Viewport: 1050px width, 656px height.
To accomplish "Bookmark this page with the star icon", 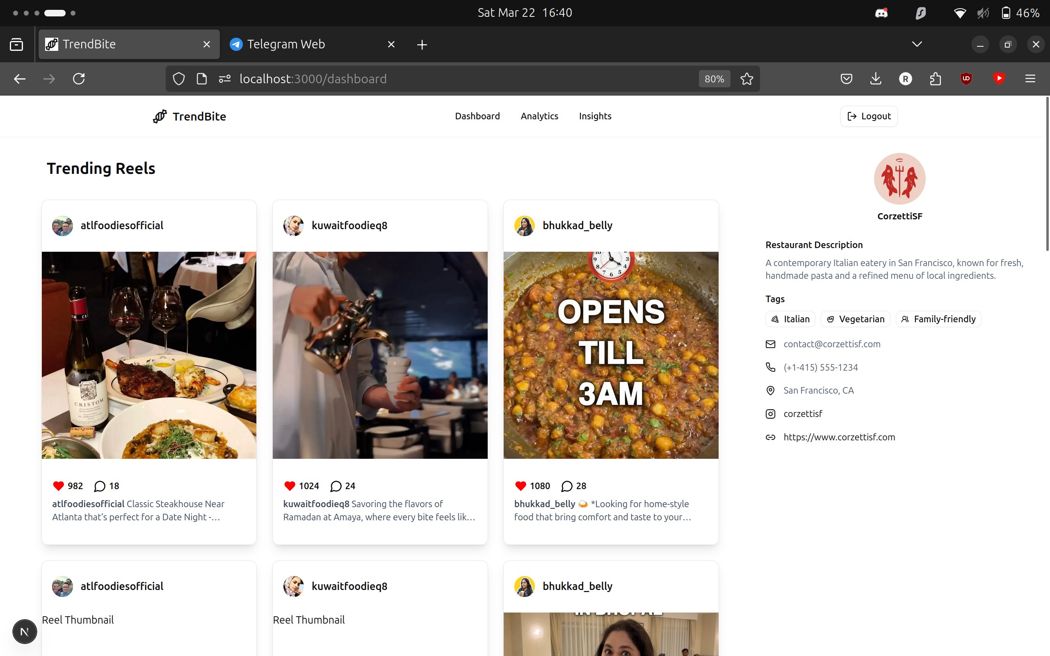I will 746,79.
